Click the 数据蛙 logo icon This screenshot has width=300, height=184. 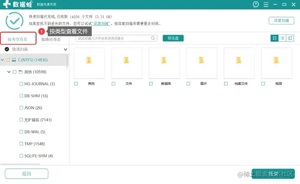pyautogui.click(x=7, y=4)
